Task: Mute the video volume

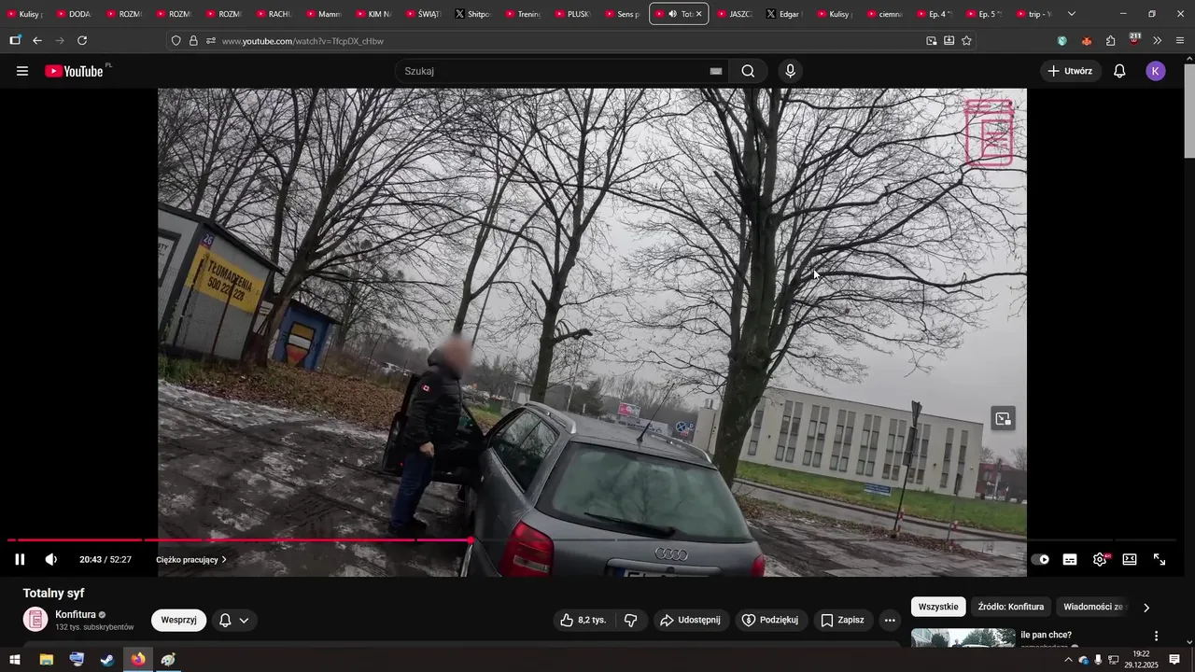Action: pos(51,559)
